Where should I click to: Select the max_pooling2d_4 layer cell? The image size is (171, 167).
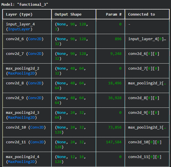coord(27,159)
